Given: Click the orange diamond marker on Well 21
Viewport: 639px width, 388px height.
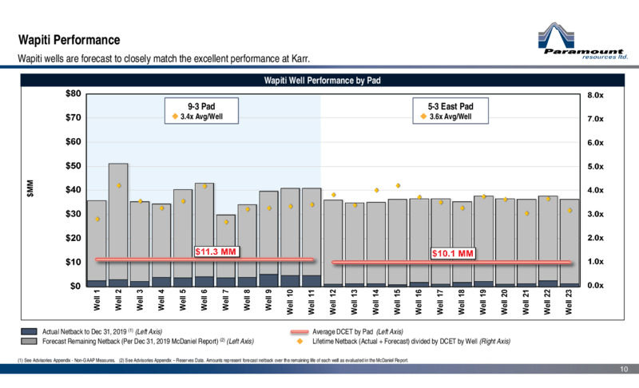Looking at the screenshot, I should pyautogui.click(x=527, y=213).
